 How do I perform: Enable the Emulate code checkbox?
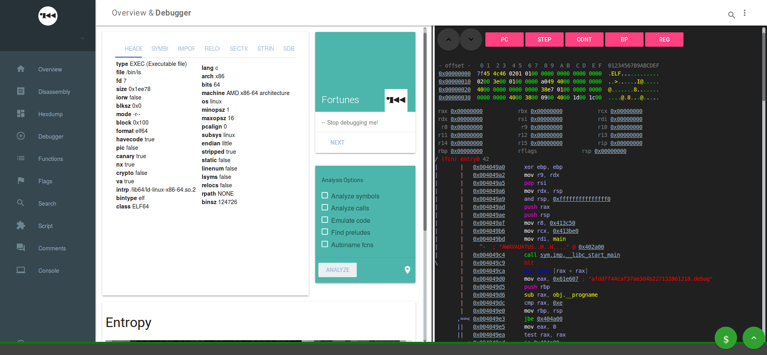(325, 220)
